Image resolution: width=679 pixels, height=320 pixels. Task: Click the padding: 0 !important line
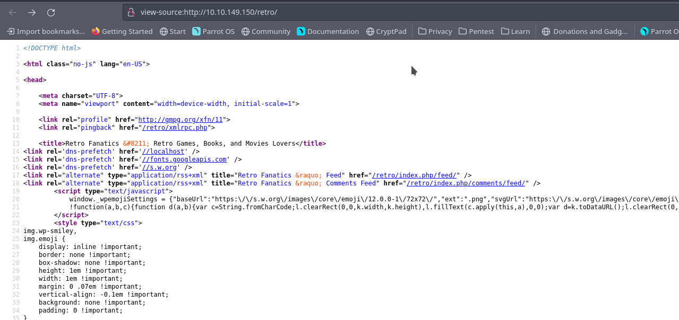point(81,310)
